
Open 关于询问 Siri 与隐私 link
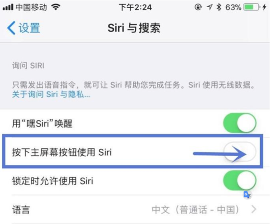51,95
